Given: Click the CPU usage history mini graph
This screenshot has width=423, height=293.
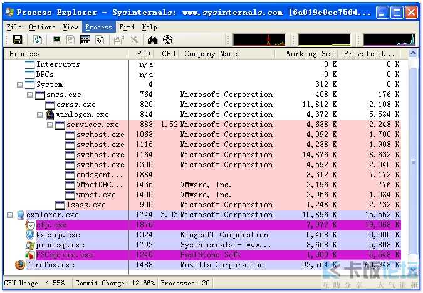Looking at the screenshot, I should (x=259, y=40).
